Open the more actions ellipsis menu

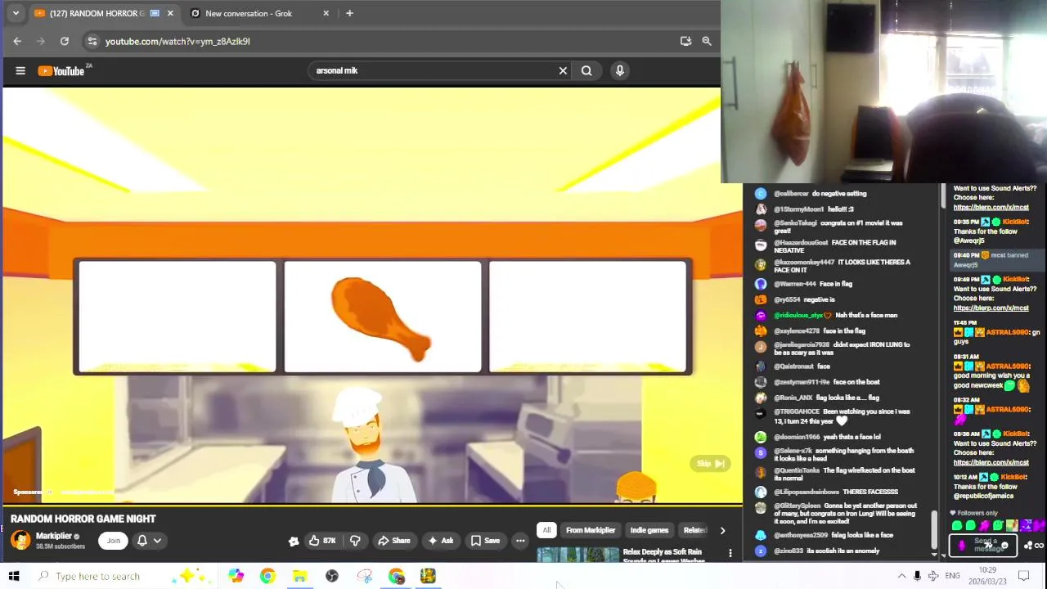(x=520, y=541)
